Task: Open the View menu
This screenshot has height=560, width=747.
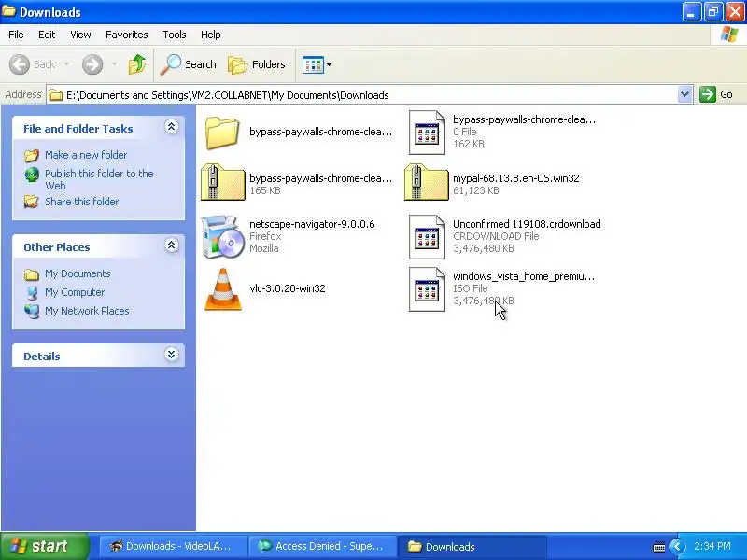Action: tap(80, 35)
